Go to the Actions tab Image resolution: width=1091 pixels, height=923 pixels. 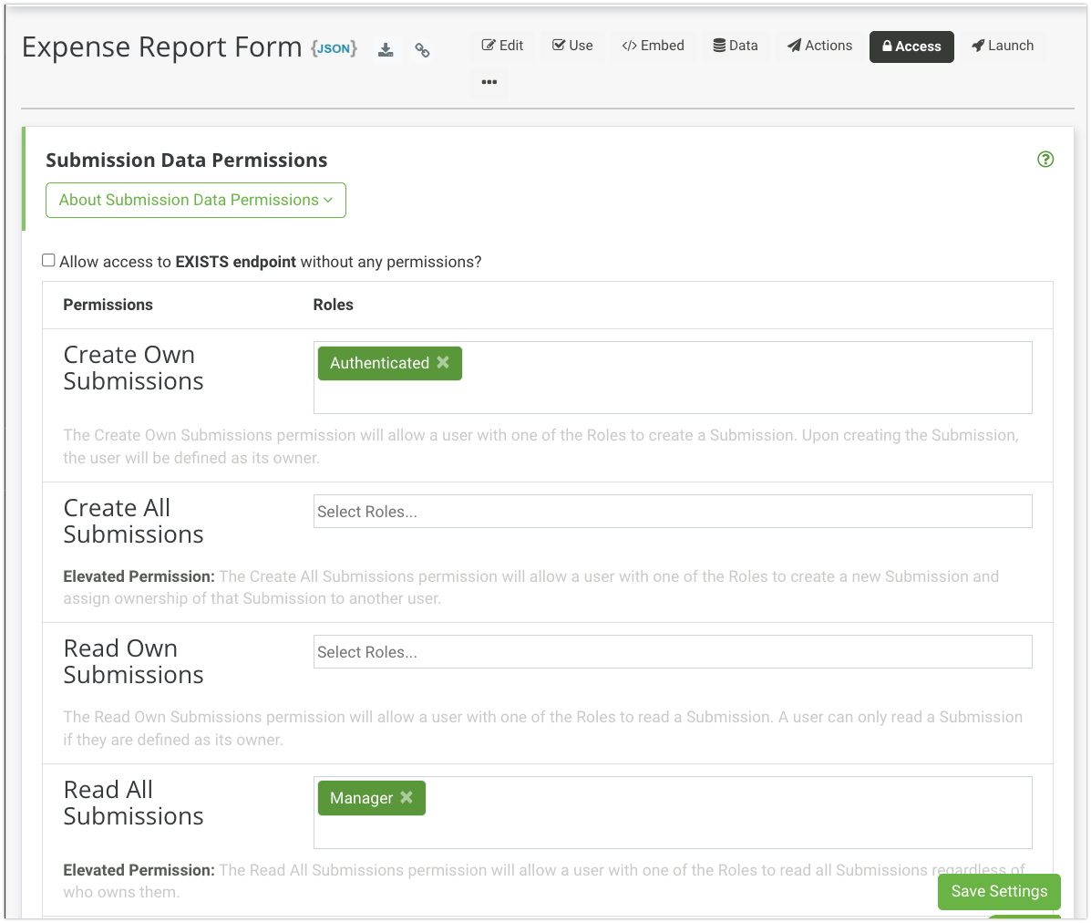tap(820, 46)
